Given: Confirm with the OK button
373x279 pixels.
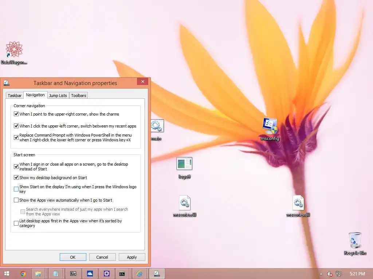Looking at the screenshot, I should click(73, 257).
